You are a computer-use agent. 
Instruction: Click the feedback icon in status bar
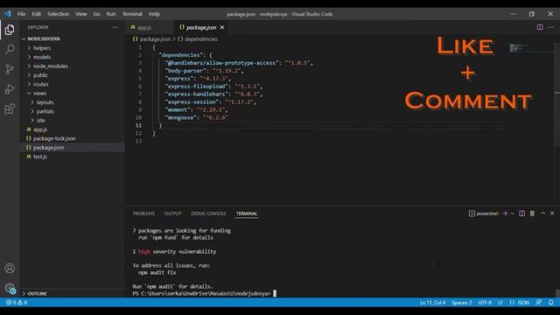(x=539, y=303)
